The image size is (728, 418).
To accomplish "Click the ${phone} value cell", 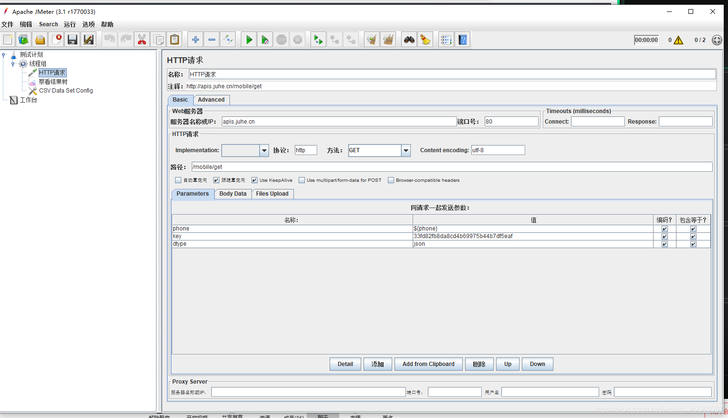I will pyautogui.click(x=533, y=229).
